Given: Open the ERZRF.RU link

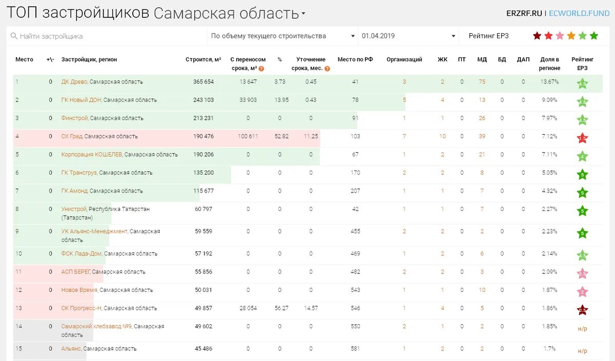Looking at the screenshot, I should pos(524,14).
